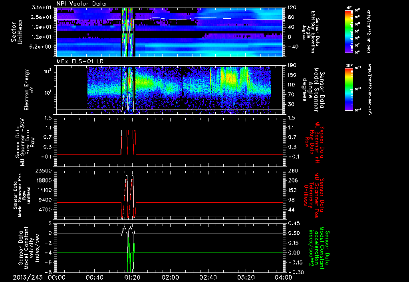Click the 'DEF' color bar heading
Image resolution: width=409 pixels, height=282 pixels.
[x=349, y=66]
